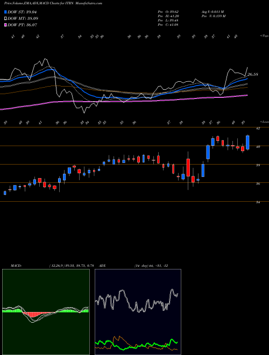This screenshot has width=269, height=355.
Task: Click the 40 price axis label
Action: (x=258, y=147)
